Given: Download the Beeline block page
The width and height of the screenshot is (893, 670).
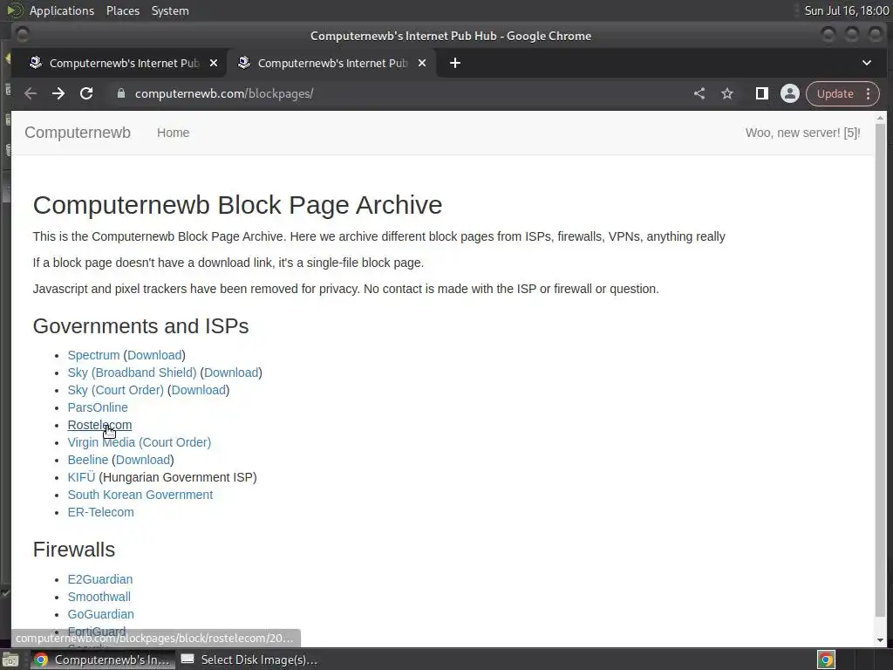Looking at the screenshot, I should tap(143, 460).
